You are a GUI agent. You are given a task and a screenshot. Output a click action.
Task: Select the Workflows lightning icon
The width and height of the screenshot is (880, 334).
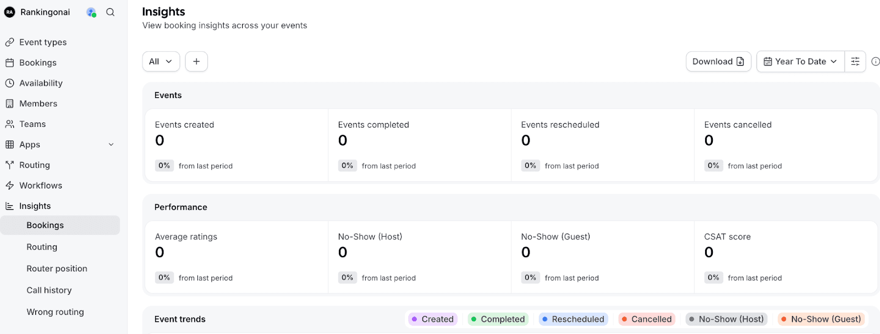(x=9, y=185)
